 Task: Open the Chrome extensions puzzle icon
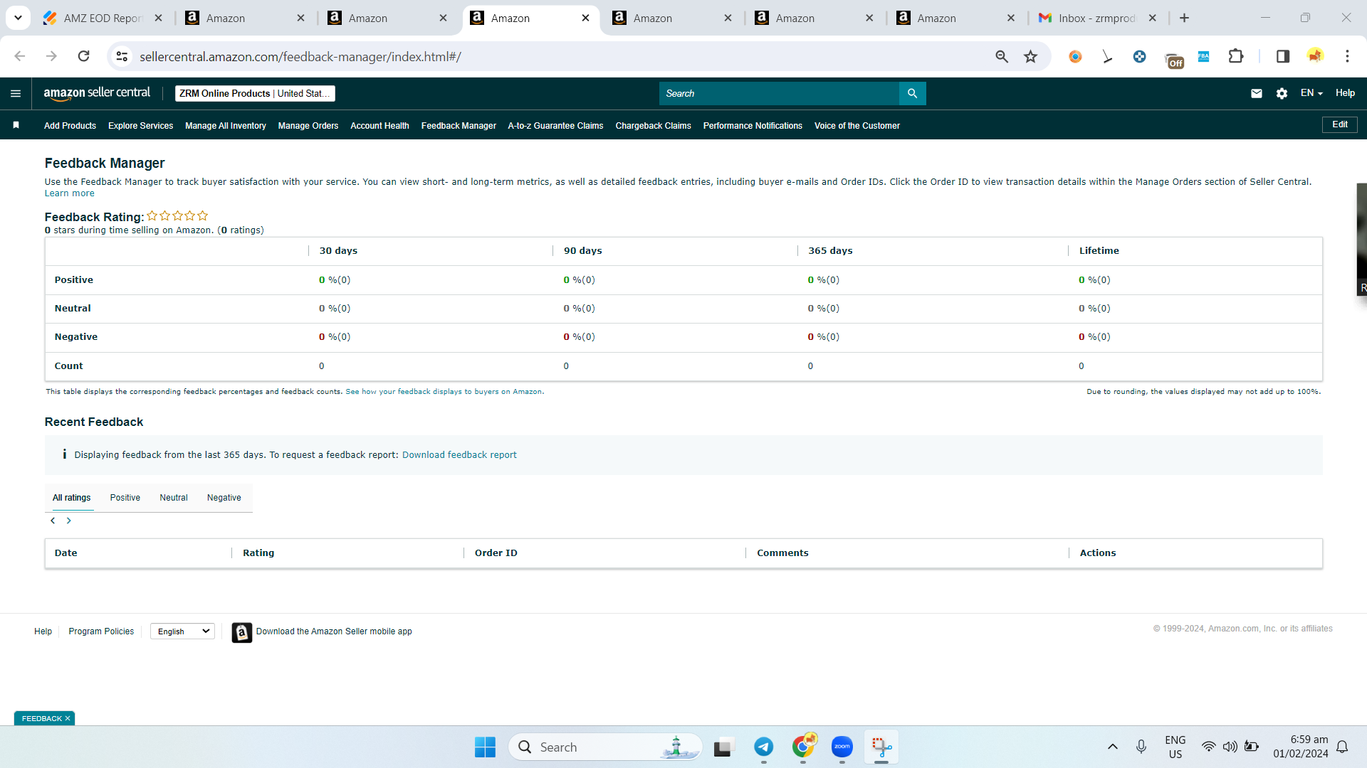coord(1236,56)
